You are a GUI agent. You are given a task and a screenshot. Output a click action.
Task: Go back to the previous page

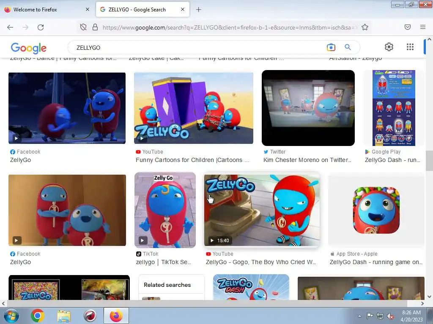click(10, 27)
